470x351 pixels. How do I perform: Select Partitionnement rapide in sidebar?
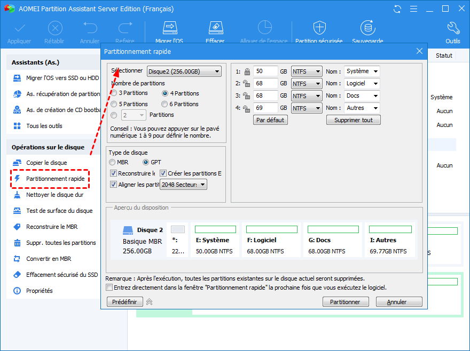click(50, 179)
